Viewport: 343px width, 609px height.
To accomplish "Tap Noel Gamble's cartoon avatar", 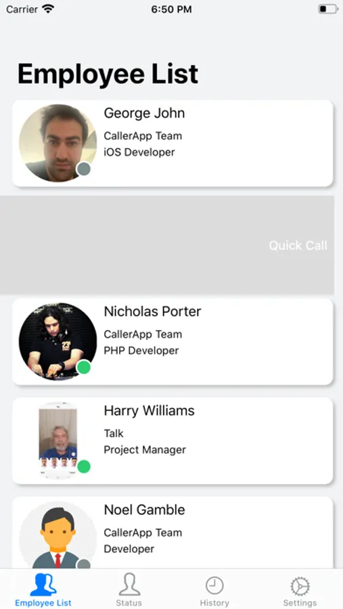I will (58, 535).
